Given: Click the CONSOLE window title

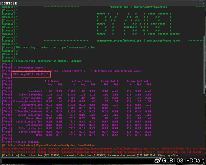Looking at the screenshot, I should 9,3.
